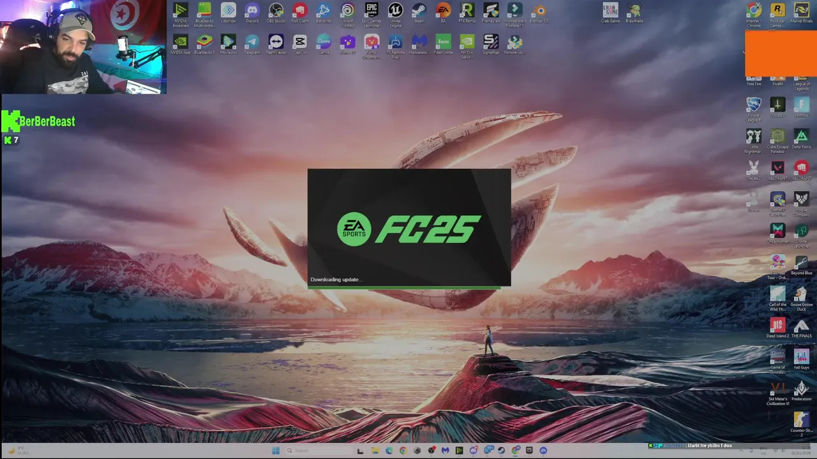Open the NVIDIA App shortcut
The height and width of the screenshot is (459, 817).
tap(181, 45)
